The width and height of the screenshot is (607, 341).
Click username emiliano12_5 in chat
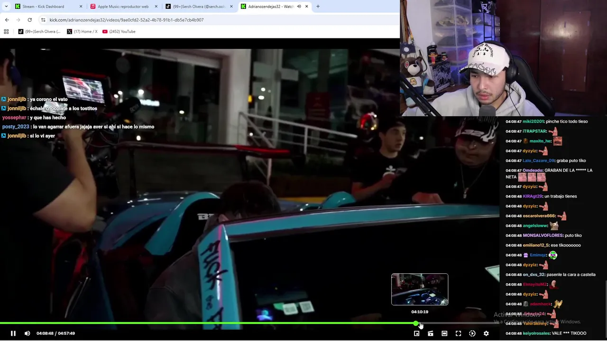point(535,245)
